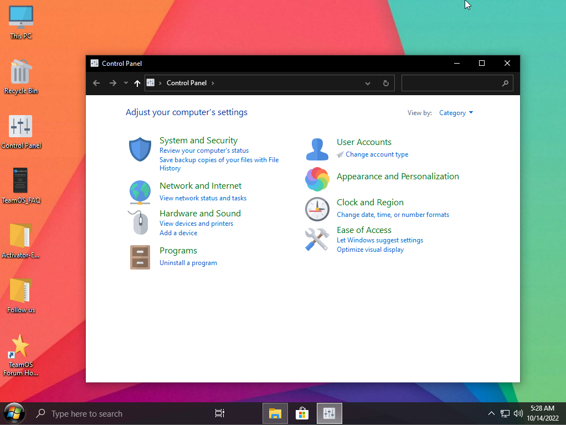This screenshot has height=425, width=566.
Task: Open the View by Category dropdown
Action: [x=456, y=113]
